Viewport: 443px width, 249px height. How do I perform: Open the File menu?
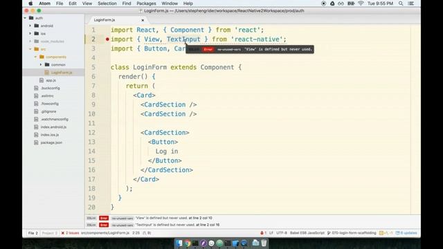point(60,3)
